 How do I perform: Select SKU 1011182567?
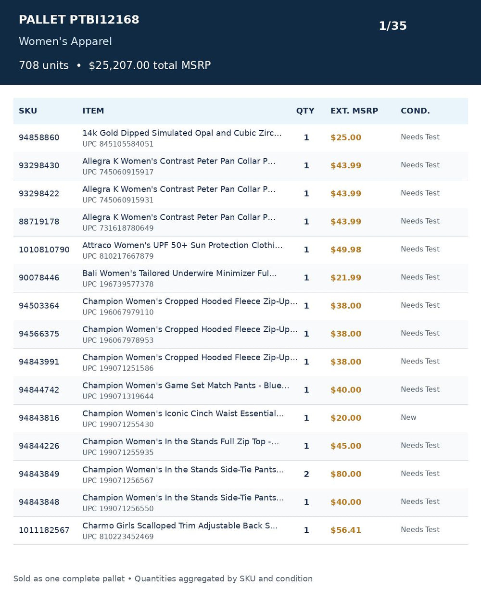(44, 530)
